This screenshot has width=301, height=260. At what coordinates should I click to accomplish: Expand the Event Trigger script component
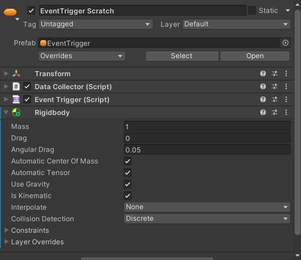click(x=6, y=100)
